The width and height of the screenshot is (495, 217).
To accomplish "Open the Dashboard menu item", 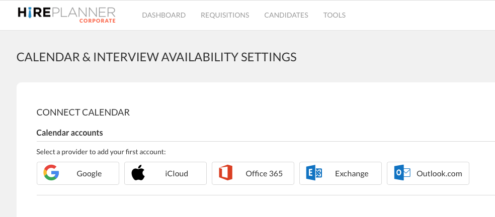I will click(163, 15).
